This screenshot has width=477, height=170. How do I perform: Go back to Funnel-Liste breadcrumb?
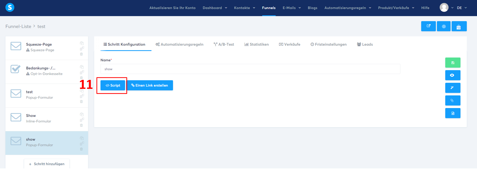18,27
